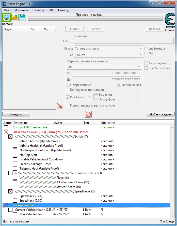
Task: Open the Искать scan type dropdown
Action: pyautogui.click(x=108, y=49)
